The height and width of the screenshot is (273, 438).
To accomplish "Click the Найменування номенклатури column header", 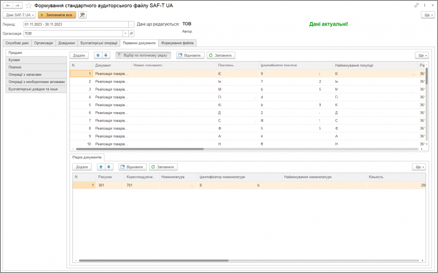I will [324, 177].
